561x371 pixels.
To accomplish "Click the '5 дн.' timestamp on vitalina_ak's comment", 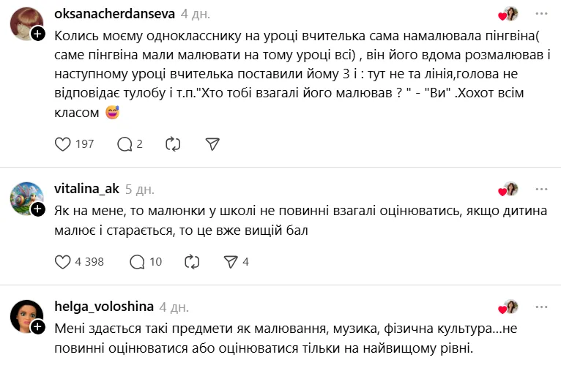I will coord(140,189).
